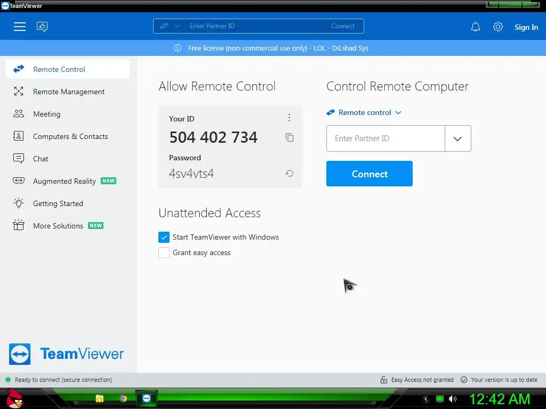This screenshot has height=409, width=546.
Task: Click the feedback thumbs-up icon
Action: point(42,27)
